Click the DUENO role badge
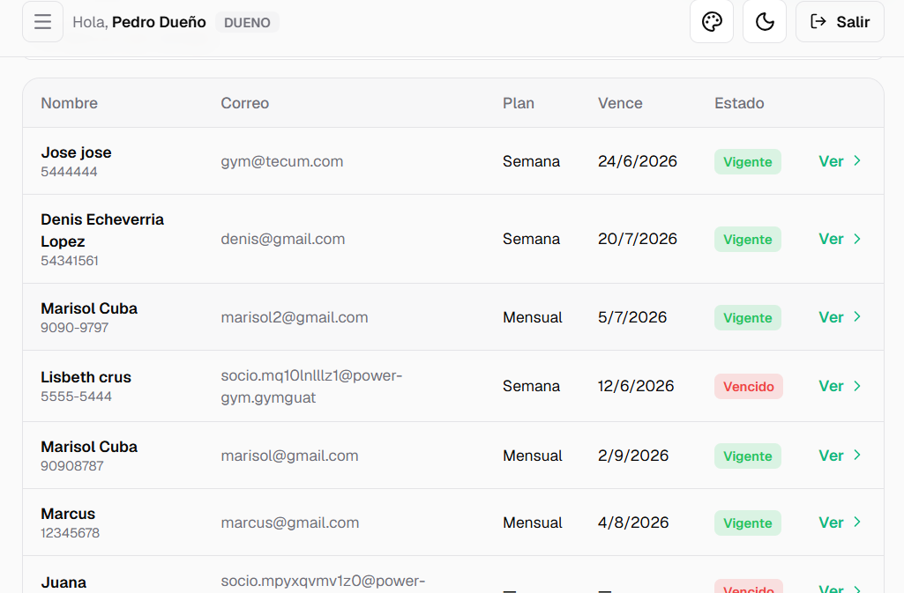This screenshot has width=904, height=593. 247,22
